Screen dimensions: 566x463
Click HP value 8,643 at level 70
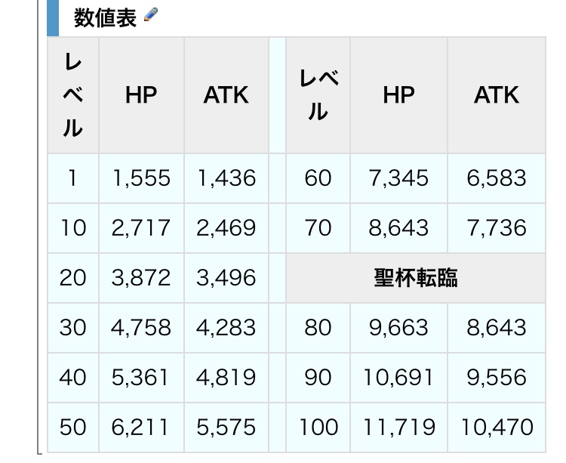[x=398, y=228]
